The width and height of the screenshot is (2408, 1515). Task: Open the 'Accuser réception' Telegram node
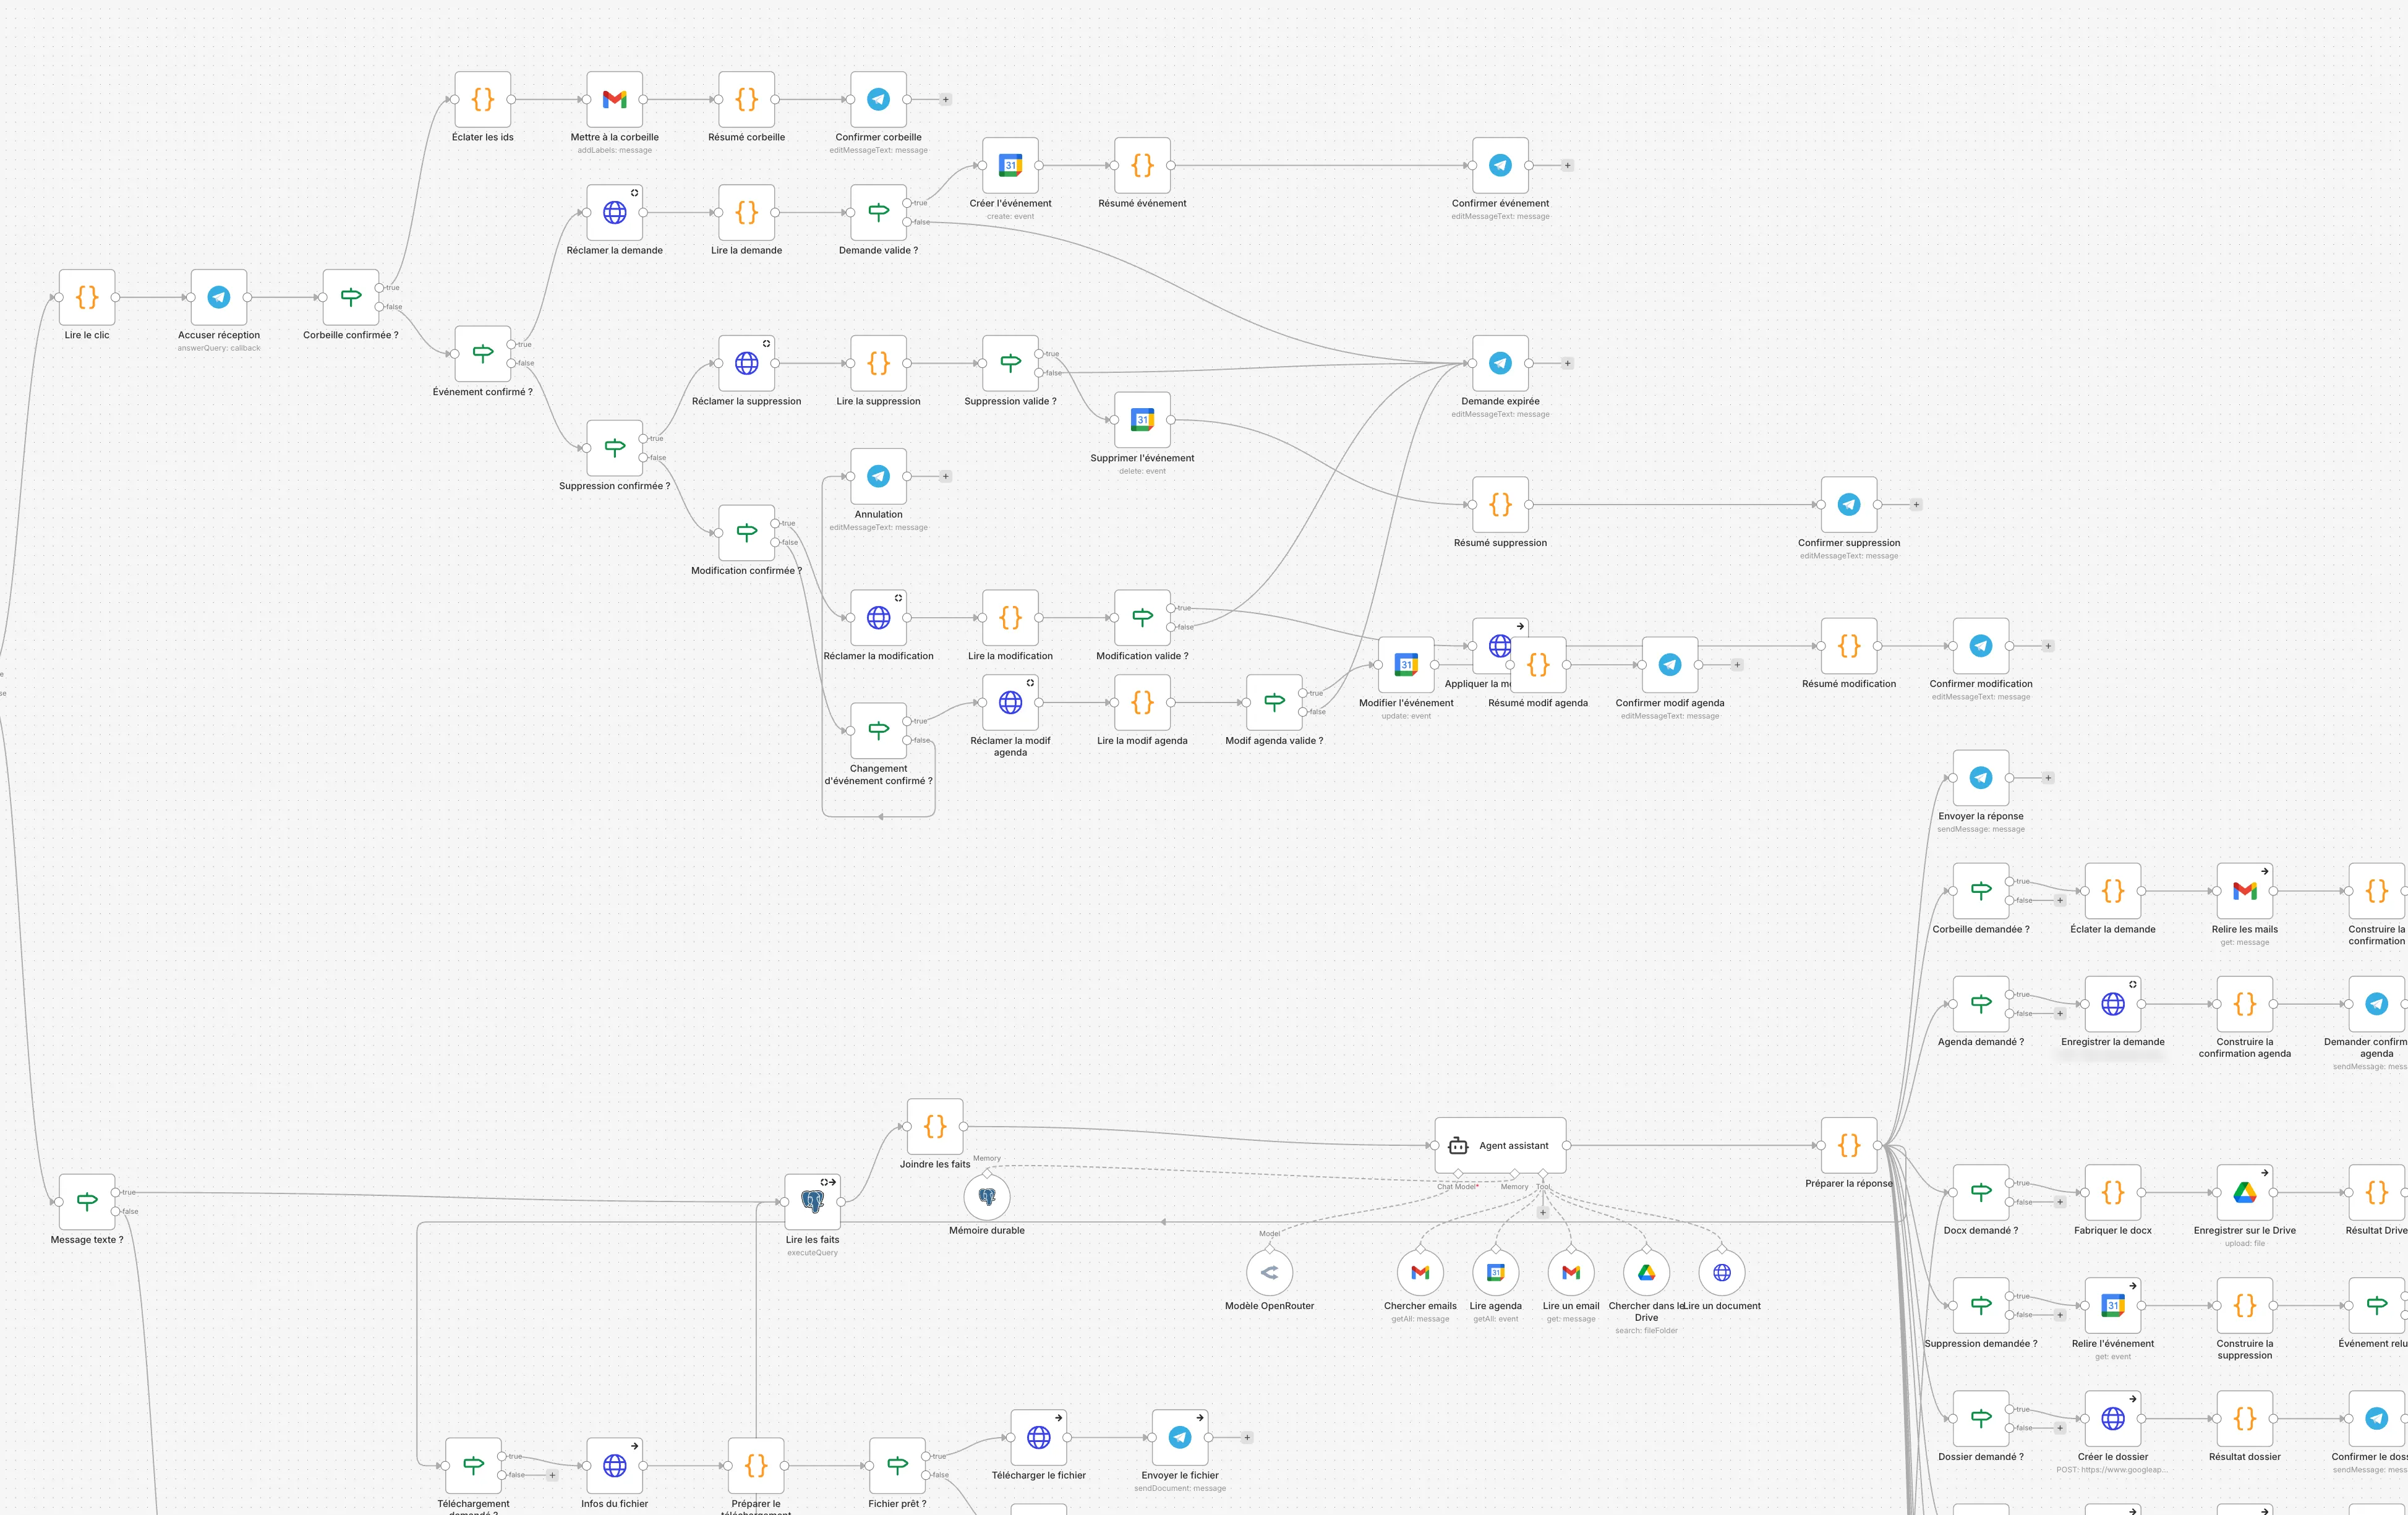pos(219,297)
